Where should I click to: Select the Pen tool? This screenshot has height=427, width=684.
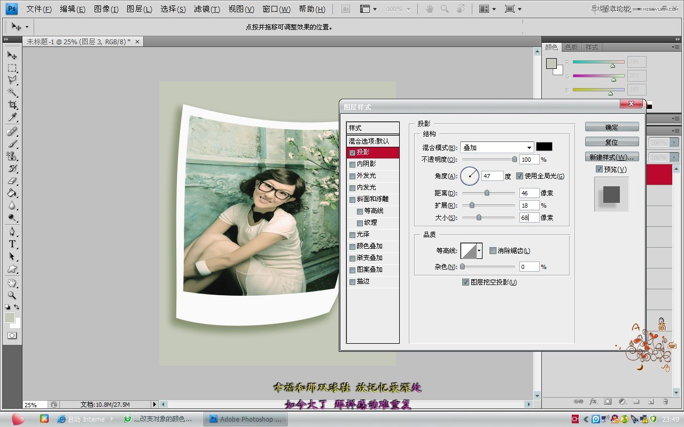(12, 232)
